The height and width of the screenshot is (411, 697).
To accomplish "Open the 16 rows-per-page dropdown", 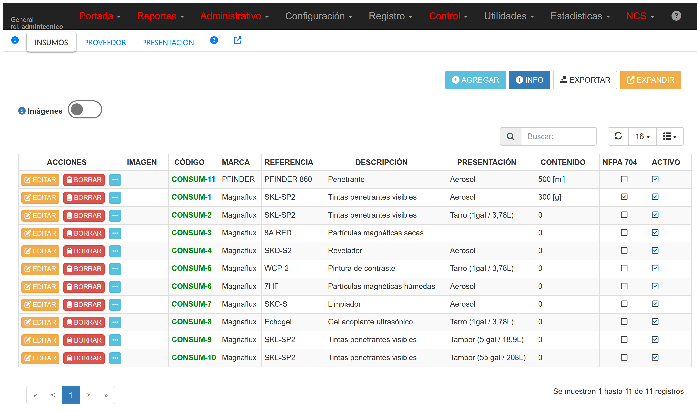I will [642, 136].
